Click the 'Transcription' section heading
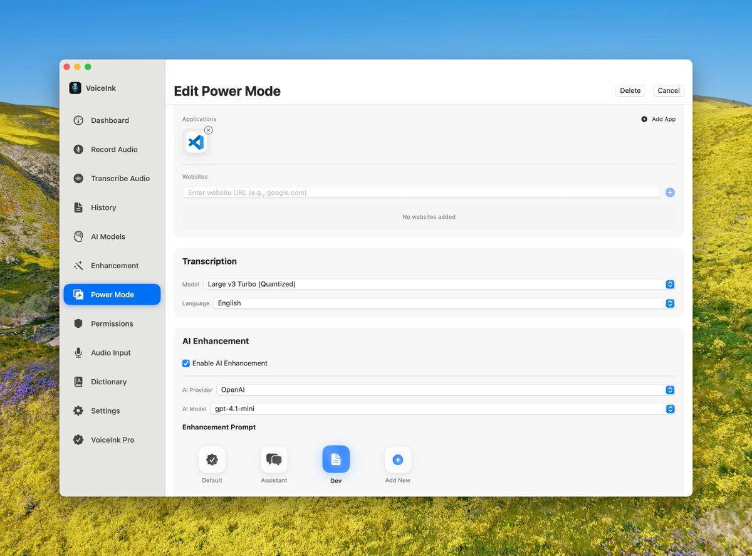Viewport: 752px width, 556px height. click(209, 261)
